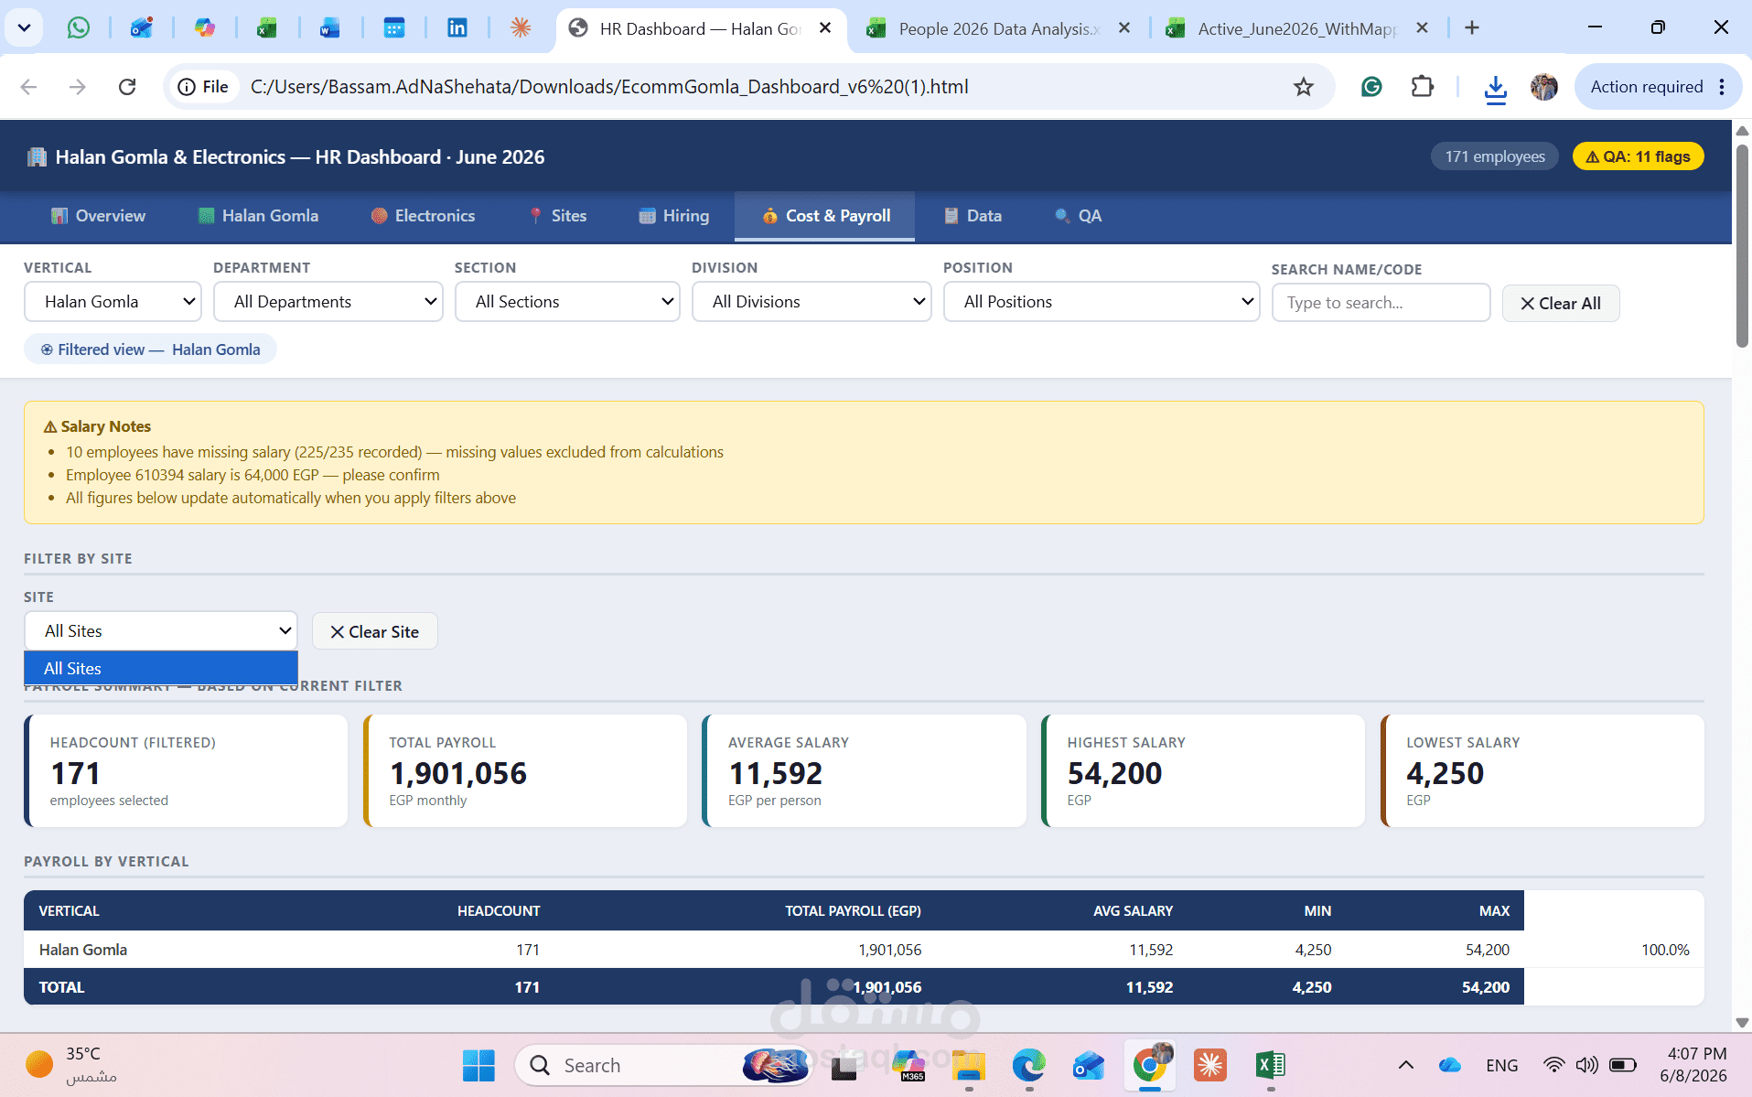Open the browser Extensions puzzle icon
1752x1097 pixels.
point(1422,87)
